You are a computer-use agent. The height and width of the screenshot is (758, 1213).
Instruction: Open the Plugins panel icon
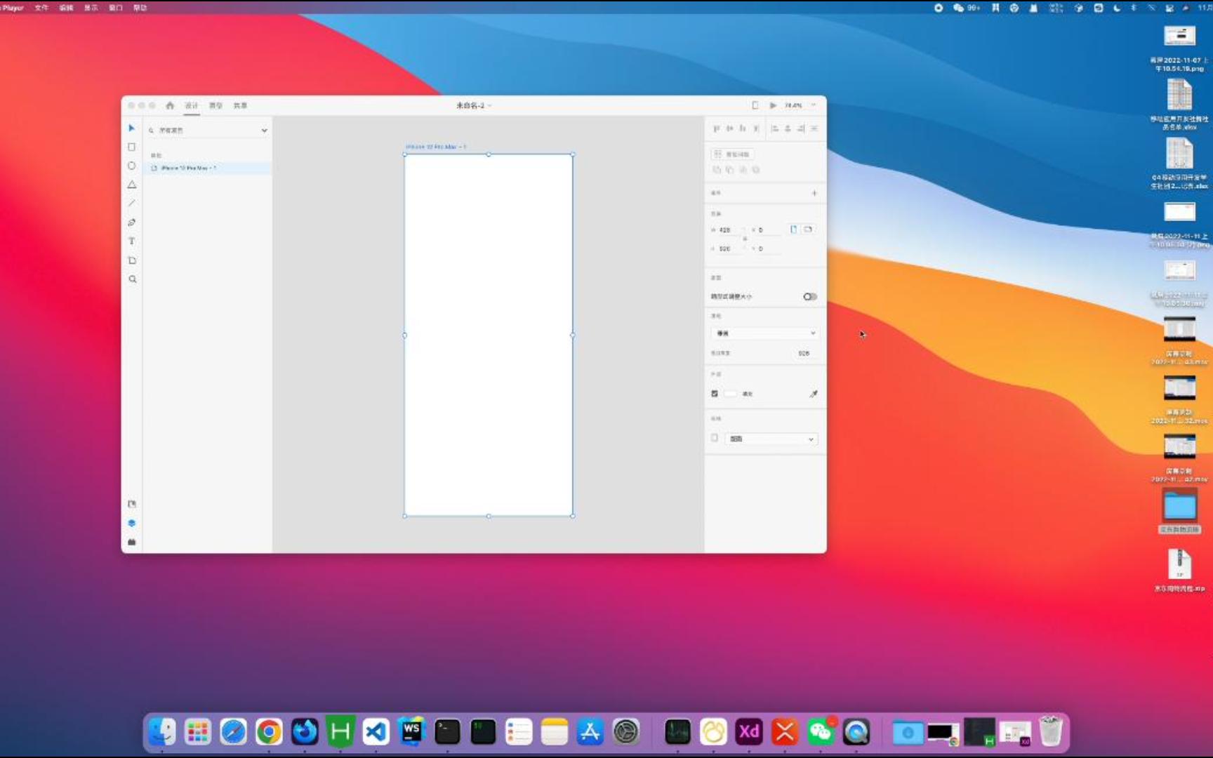click(131, 542)
